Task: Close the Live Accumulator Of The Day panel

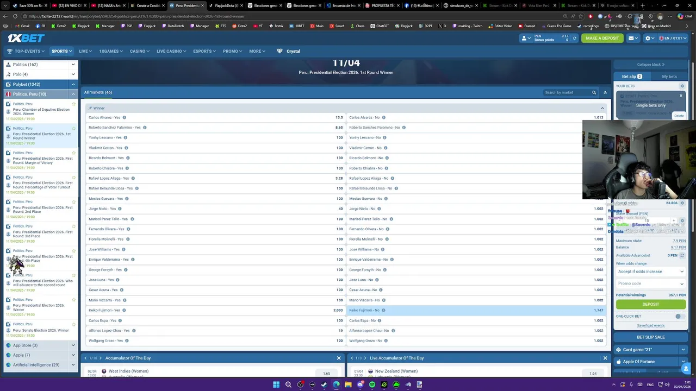Action: click(x=605, y=358)
